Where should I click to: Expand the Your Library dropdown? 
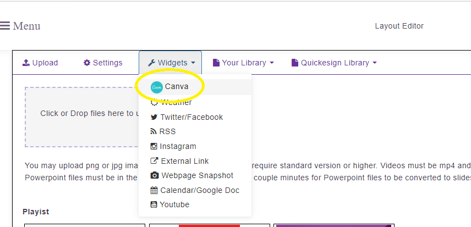[x=243, y=63]
